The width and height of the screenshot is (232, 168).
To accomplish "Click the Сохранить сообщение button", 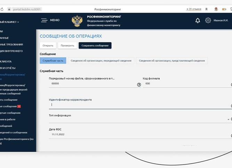I will point(95,45).
